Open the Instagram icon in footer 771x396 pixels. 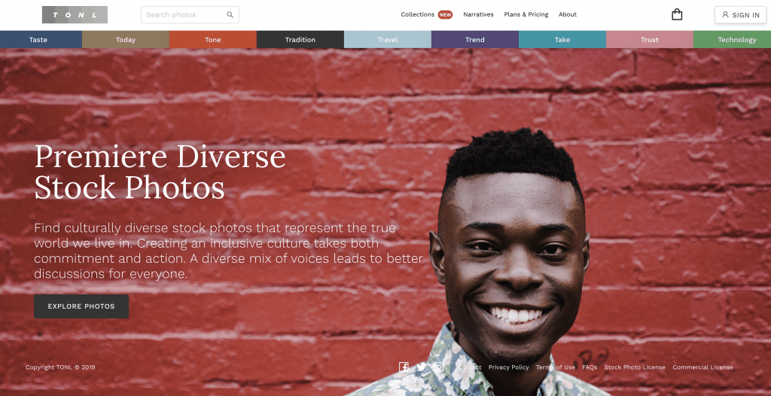click(x=439, y=367)
